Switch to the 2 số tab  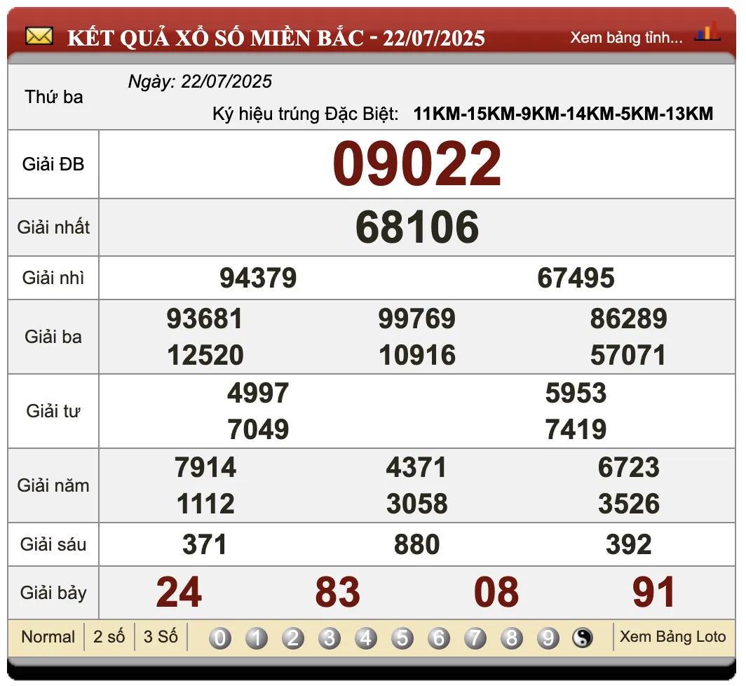tap(110, 637)
